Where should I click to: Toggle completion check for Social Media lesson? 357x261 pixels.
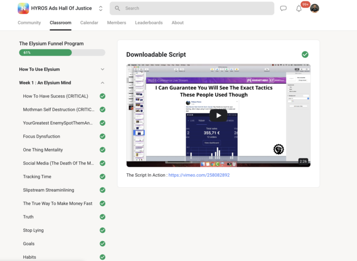(103, 163)
